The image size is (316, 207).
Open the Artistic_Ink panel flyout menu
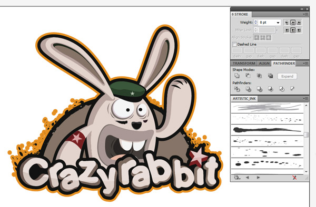305,98
